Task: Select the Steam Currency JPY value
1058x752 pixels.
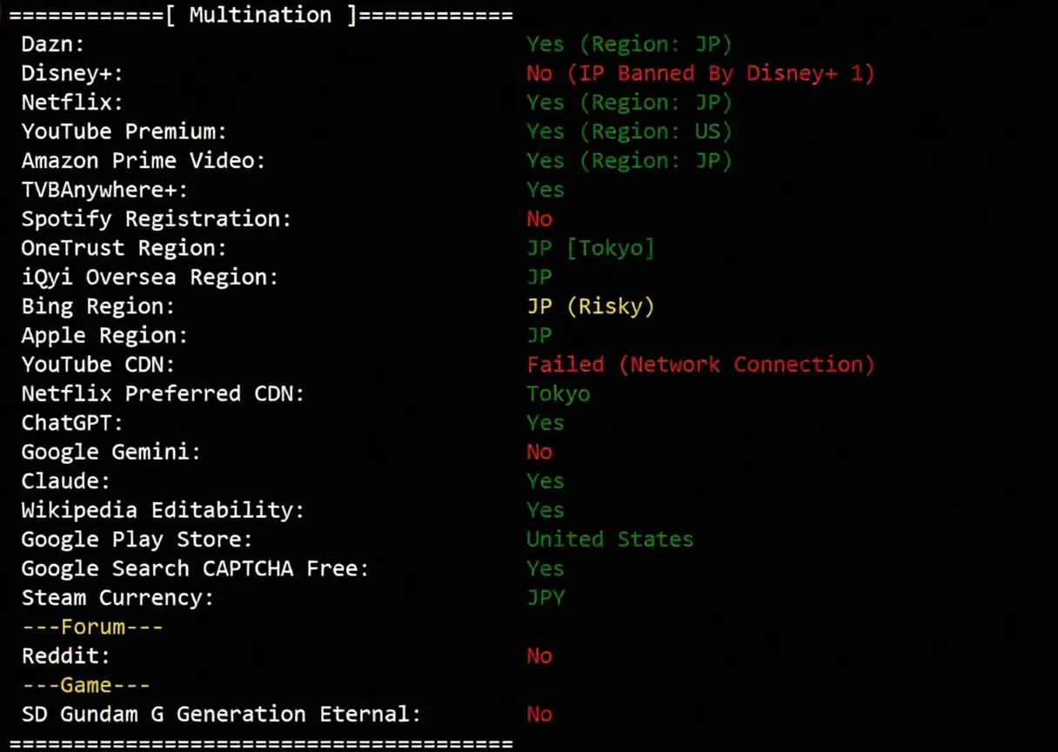Action: (x=546, y=598)
